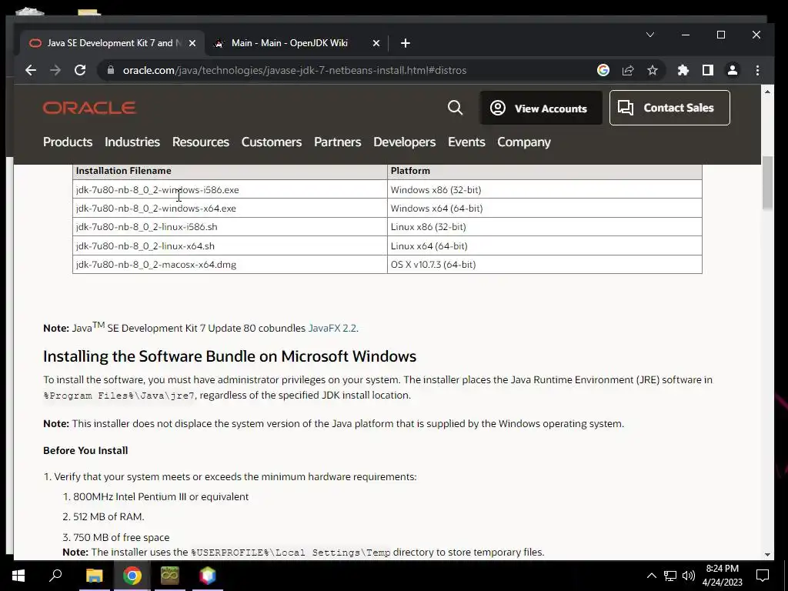Click the share page icon
The image size is (788, 591).
point(628,70)
